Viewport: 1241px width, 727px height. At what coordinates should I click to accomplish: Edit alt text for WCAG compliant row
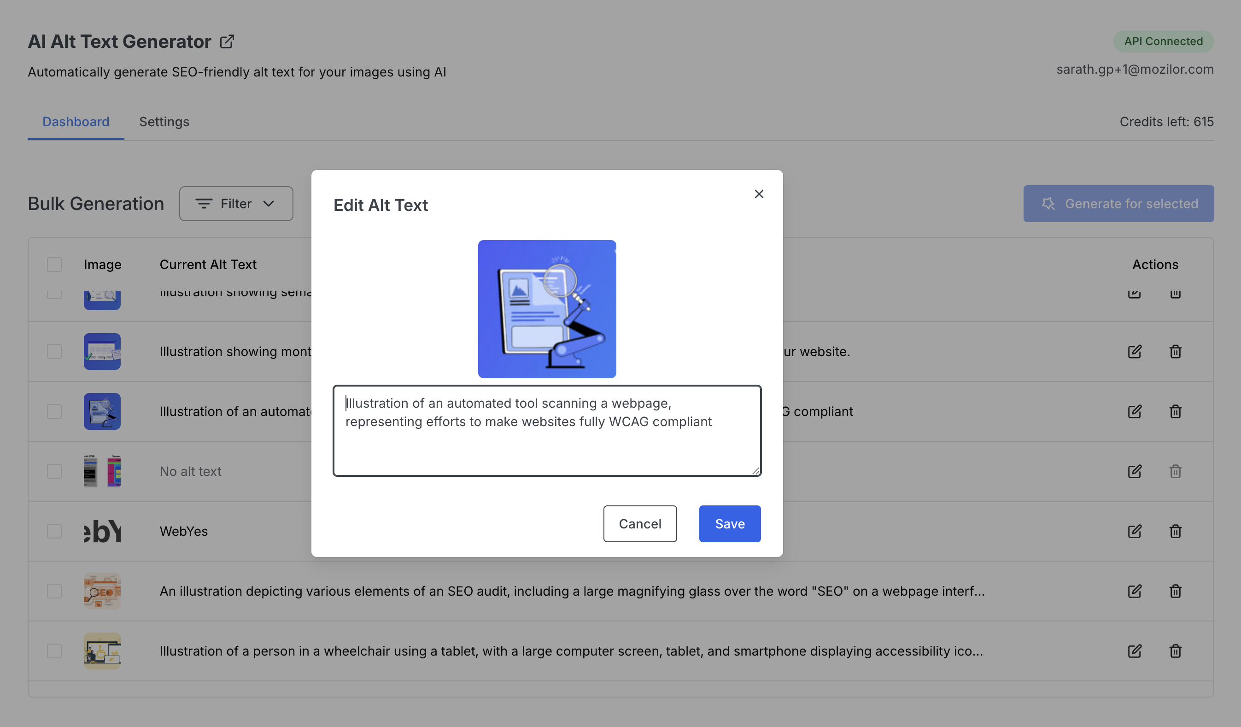click(1135, 411)
